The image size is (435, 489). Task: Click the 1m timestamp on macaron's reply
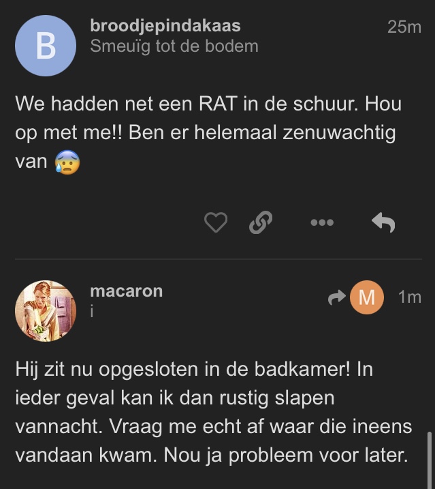pos(410,297)
